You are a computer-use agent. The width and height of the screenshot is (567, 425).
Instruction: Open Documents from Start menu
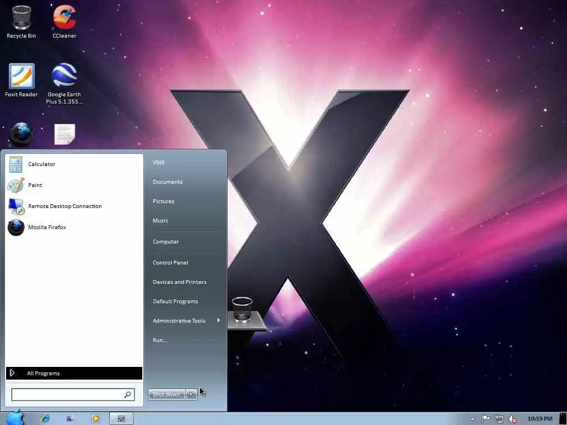pos(168,182)
